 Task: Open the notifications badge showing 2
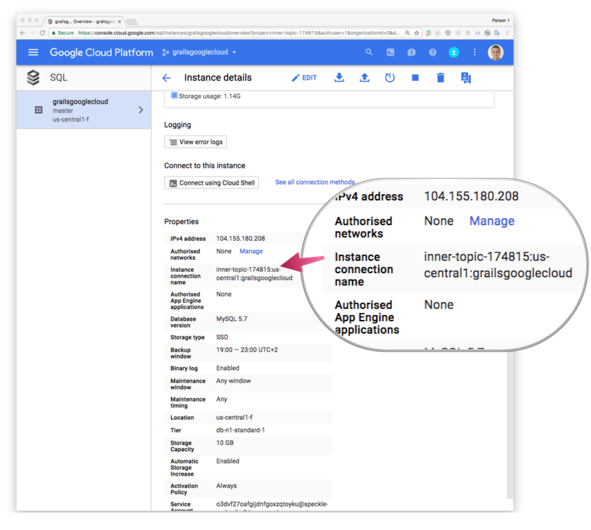pyautogui.click(x=454, y=53)
